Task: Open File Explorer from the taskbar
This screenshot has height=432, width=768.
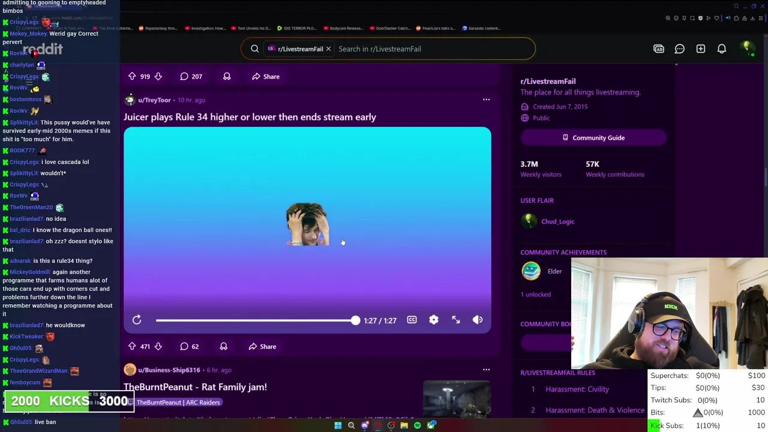Action: click(404, 425)
